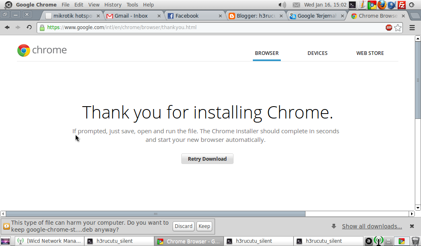This screenshot has height=246, width=421.
Task: Open the Edit menu
Action: 79,5
